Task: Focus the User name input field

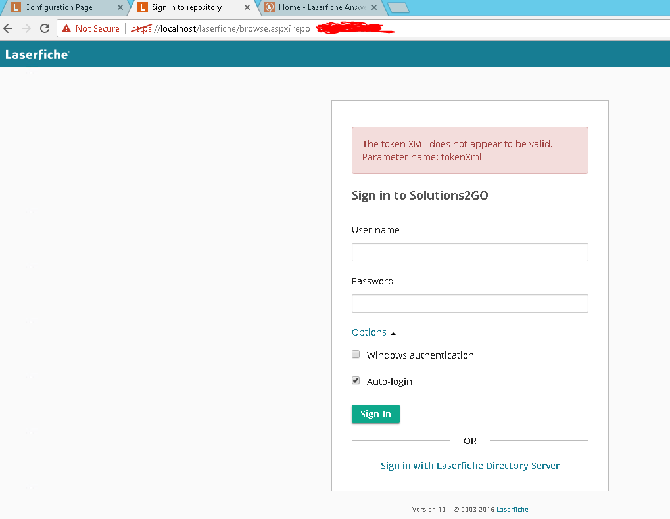Action: point(470,252)
